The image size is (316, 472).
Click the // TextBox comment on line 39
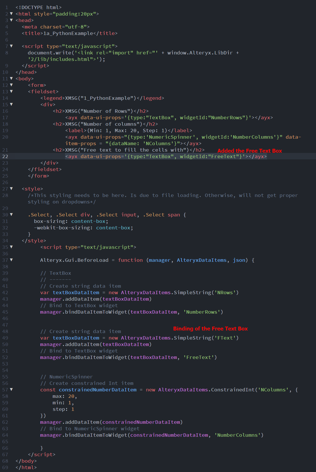[56, 273]
